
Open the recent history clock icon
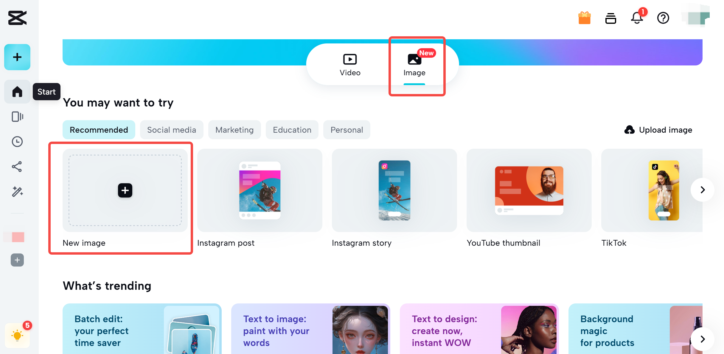click(17, 142)
